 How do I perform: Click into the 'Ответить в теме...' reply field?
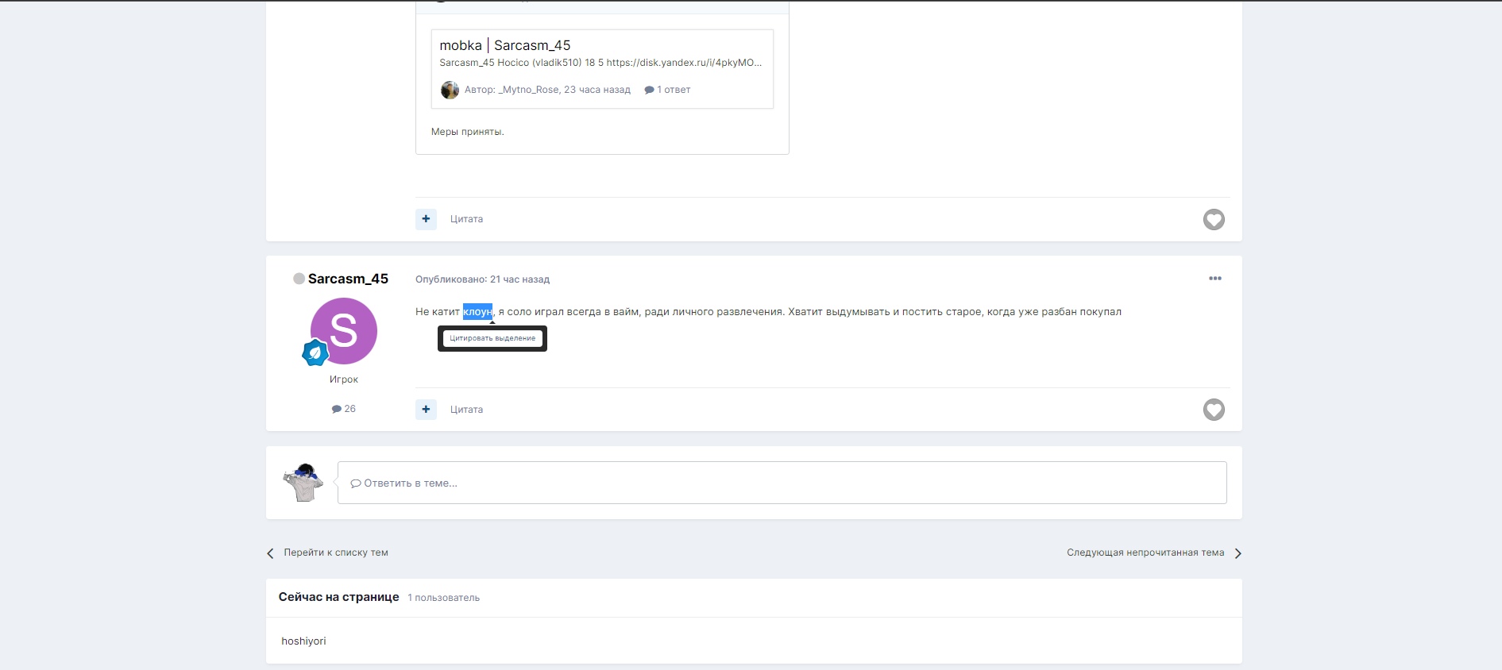(782, 483)
